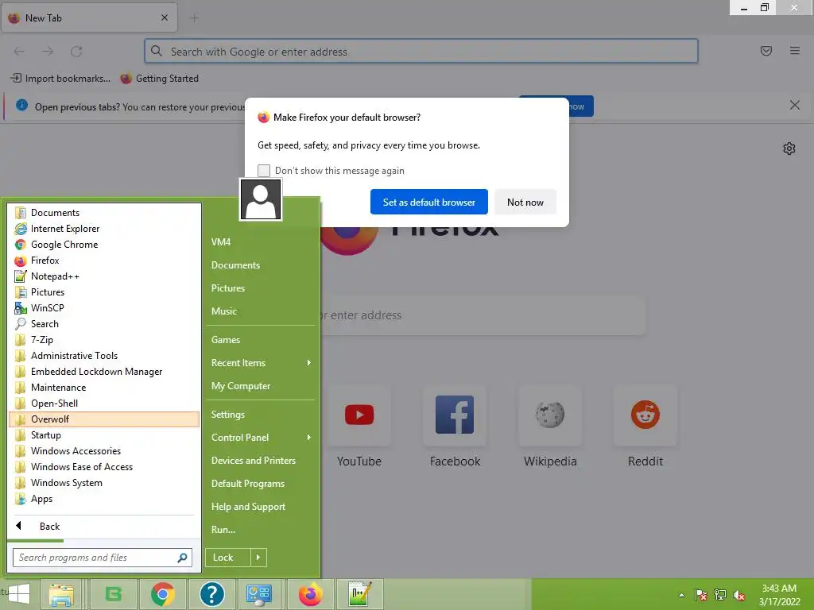Click the search magnifier in Start menu
Viewport: 814px width, 610px height.
[182, 558]
